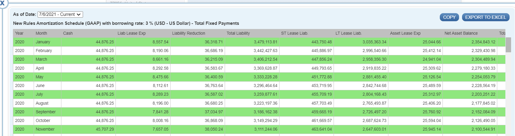
Task: Click February LT Lease Liab. 2,996,540.66
Action: 375,51
